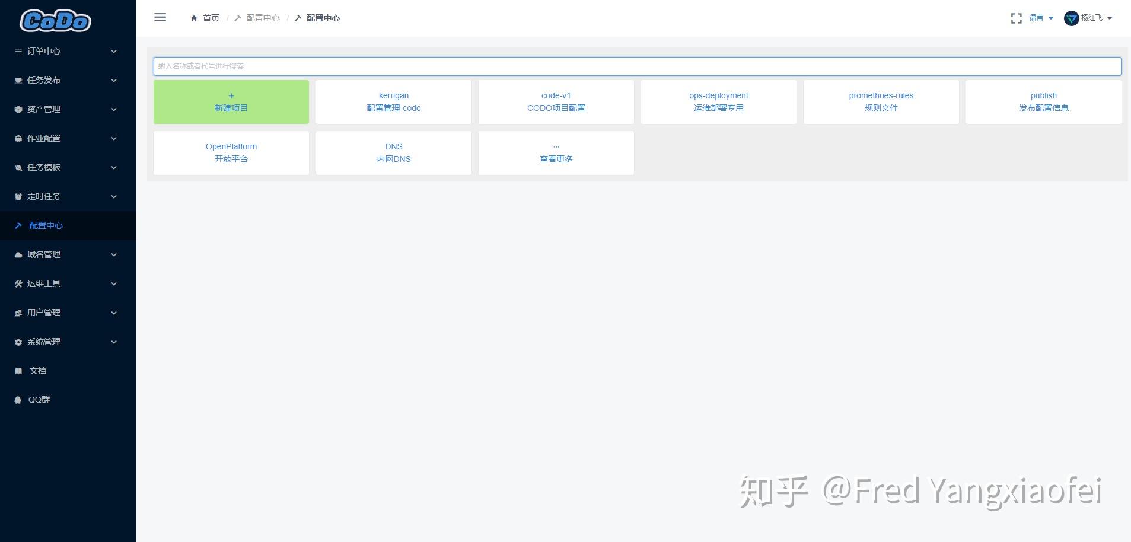The image size is (1131, 542).
Task: Open the 杨红飞 user dropdown
Action: tap(1094, 18)
